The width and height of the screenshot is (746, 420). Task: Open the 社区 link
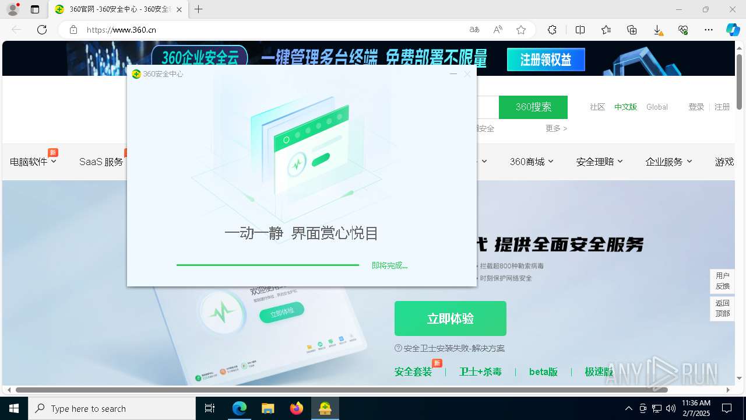pyautogui.click(x=597, y=107)
